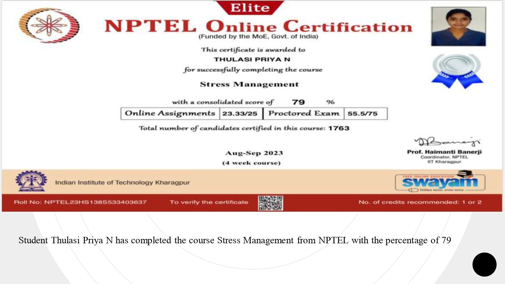Click the Stress Management course title
505x284 pixels.
point(249,84)
